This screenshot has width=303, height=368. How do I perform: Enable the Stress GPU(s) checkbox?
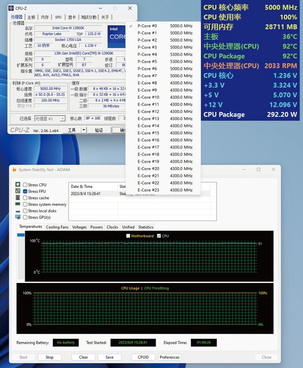(x=25, y=217)
